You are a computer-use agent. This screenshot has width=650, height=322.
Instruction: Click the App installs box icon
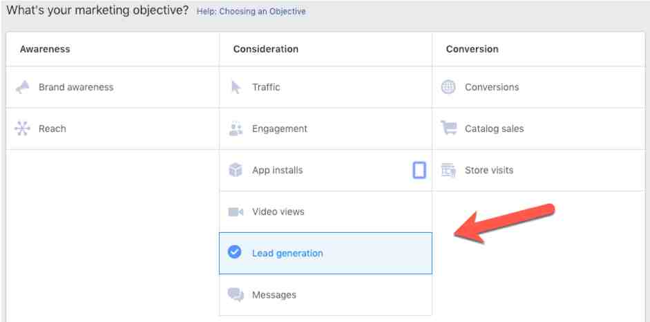tap(236, 170)
